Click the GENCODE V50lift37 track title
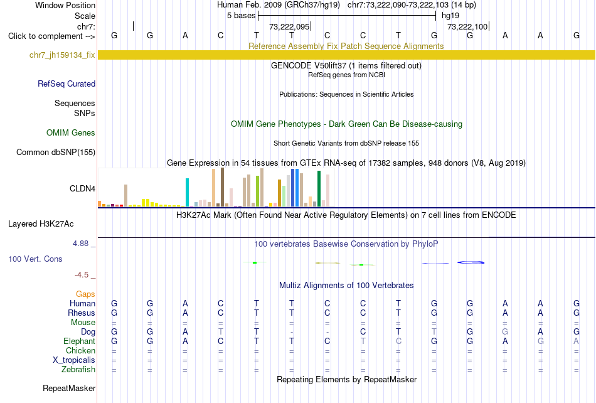Screen dimensions: 596x403 tap(346, 65)
